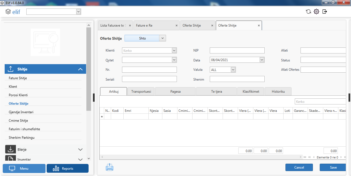Open Fature Shitje from the sidebar
This screenshot has height=176, width=351.
pyautogui.click(x=18, y=78)
